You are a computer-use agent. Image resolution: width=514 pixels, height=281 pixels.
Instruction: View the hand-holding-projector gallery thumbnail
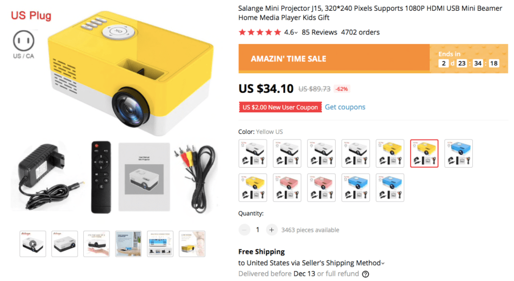pos(97,244)
